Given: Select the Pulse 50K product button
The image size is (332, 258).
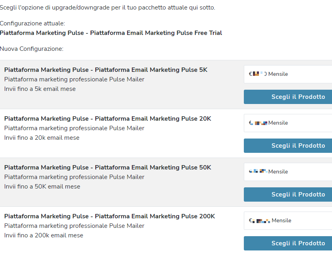Looking at the screenshot, I should click(x=288, y=194).
